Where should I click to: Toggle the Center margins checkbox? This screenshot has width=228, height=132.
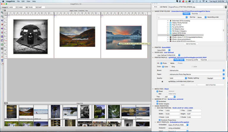click(x=157, y=104)
